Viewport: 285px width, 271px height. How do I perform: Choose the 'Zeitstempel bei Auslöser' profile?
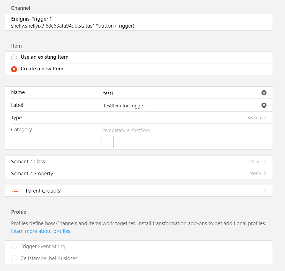tap(14, 258)
